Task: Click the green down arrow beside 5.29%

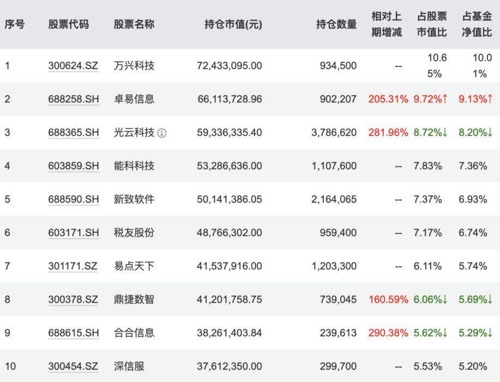Action: coord(490,332)
